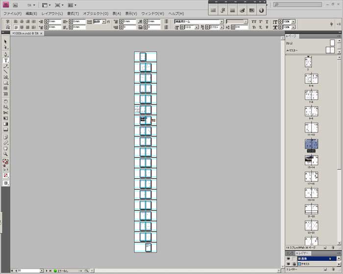Toggle lock box on テキスト layer
The width and height of the screenshot is (343, 274).
tap(294, 264)
